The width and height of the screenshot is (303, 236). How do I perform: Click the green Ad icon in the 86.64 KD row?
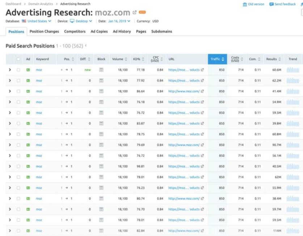tap(28, 91)
